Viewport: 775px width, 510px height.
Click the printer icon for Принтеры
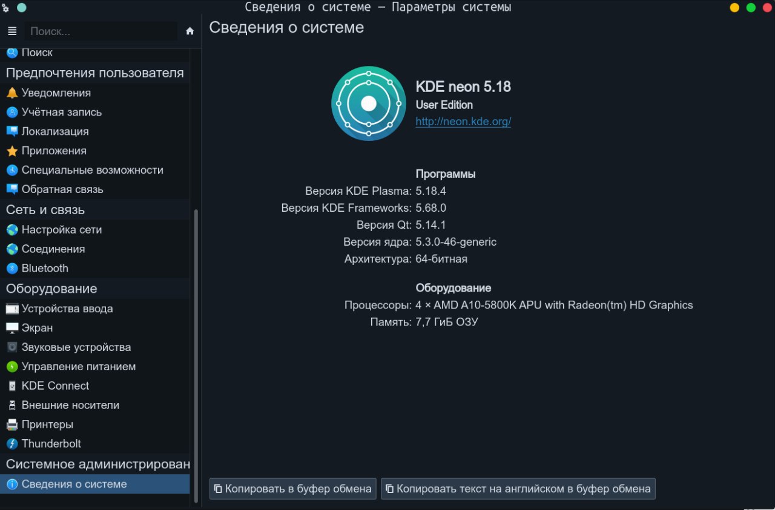point(12,424)
